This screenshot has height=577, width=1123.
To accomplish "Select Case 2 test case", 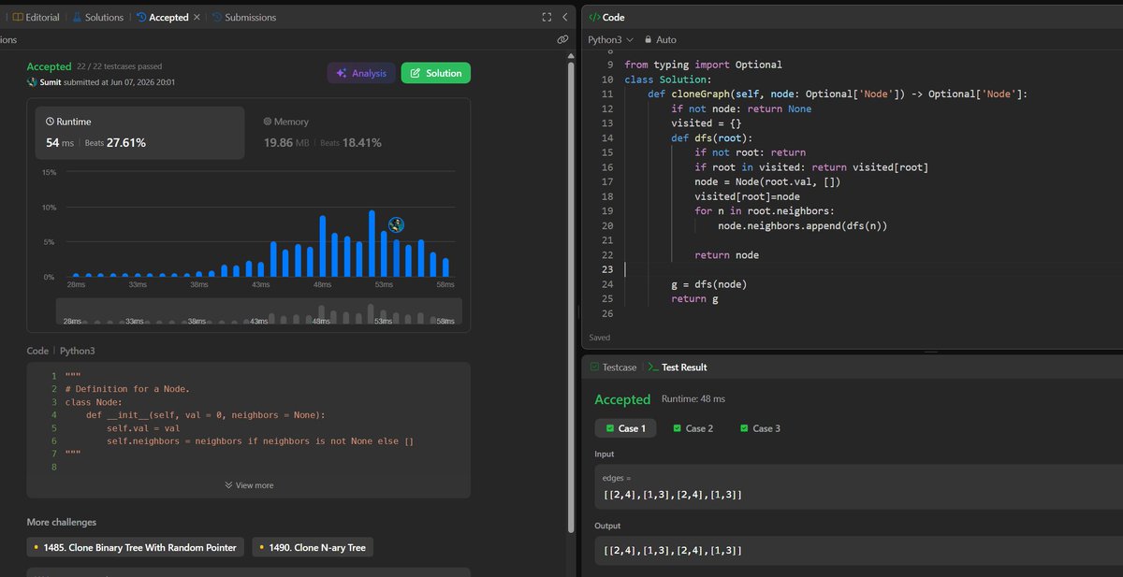I will coord(692,428).
